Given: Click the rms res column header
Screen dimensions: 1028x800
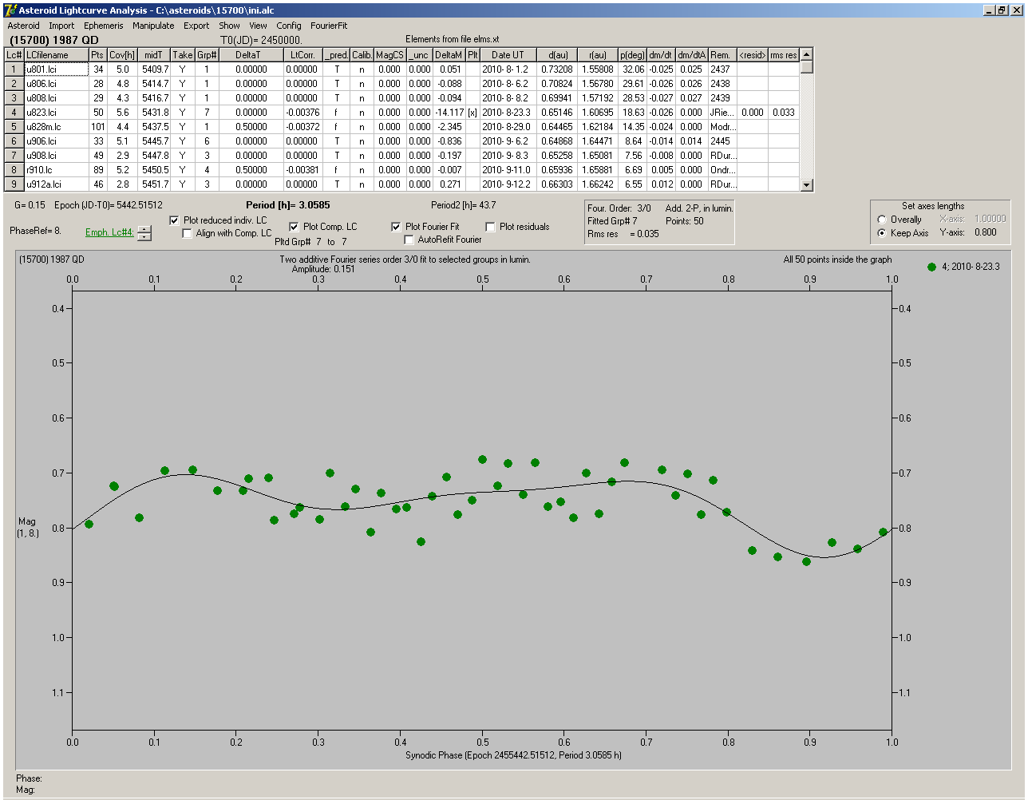Looking at the screenshot, I should [x=784, y=55].
